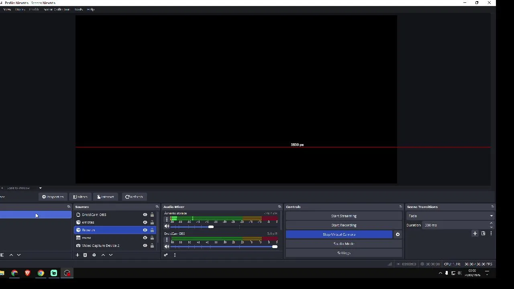Open the options dots for the first audio track
The width and height of the screenshot is (514, 289).
click(x=167, y=220)
